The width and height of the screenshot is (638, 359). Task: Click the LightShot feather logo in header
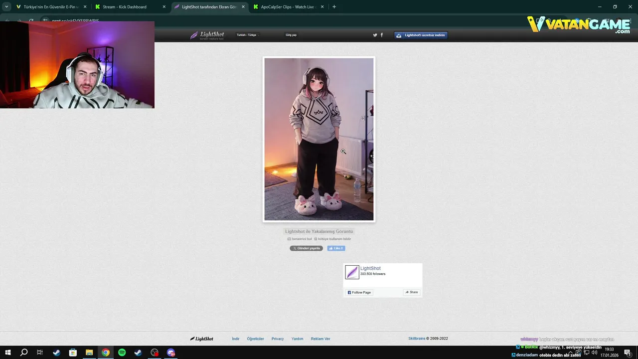pyautogui.click(x=207, y=35)
